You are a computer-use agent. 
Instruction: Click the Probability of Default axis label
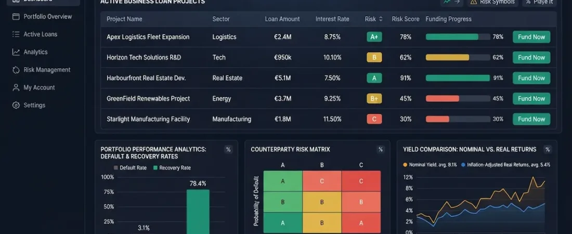click(256, 200)
